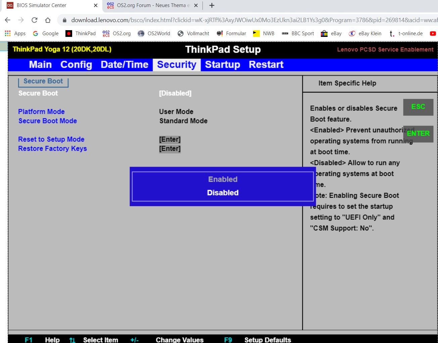Open the BBC Sport bookmark
Viewport: 438px width, 343px height.
[298, 34]
